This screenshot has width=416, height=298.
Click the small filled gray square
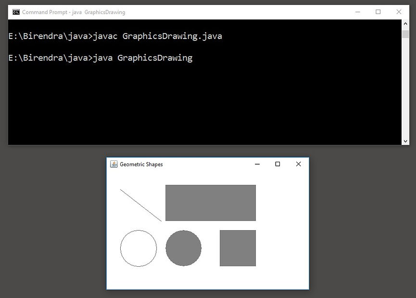(x=238, y=248)
